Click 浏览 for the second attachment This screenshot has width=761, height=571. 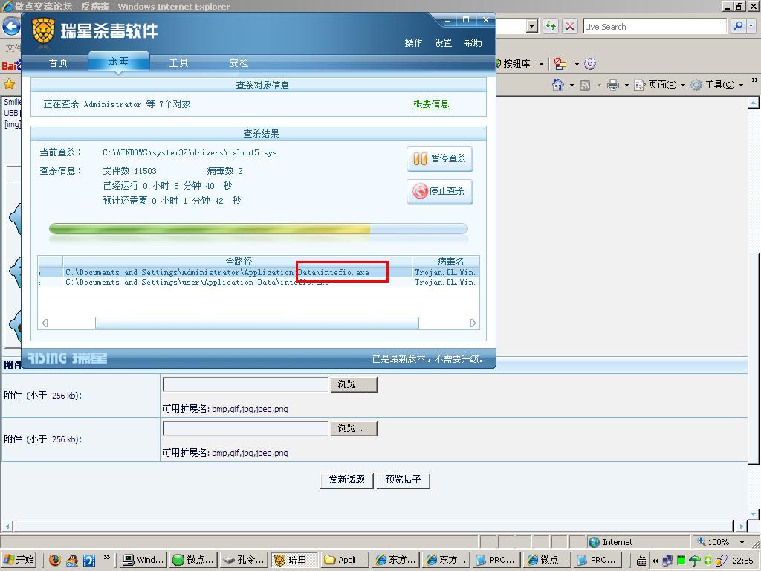pyautogui.click(x=354, y=428)
